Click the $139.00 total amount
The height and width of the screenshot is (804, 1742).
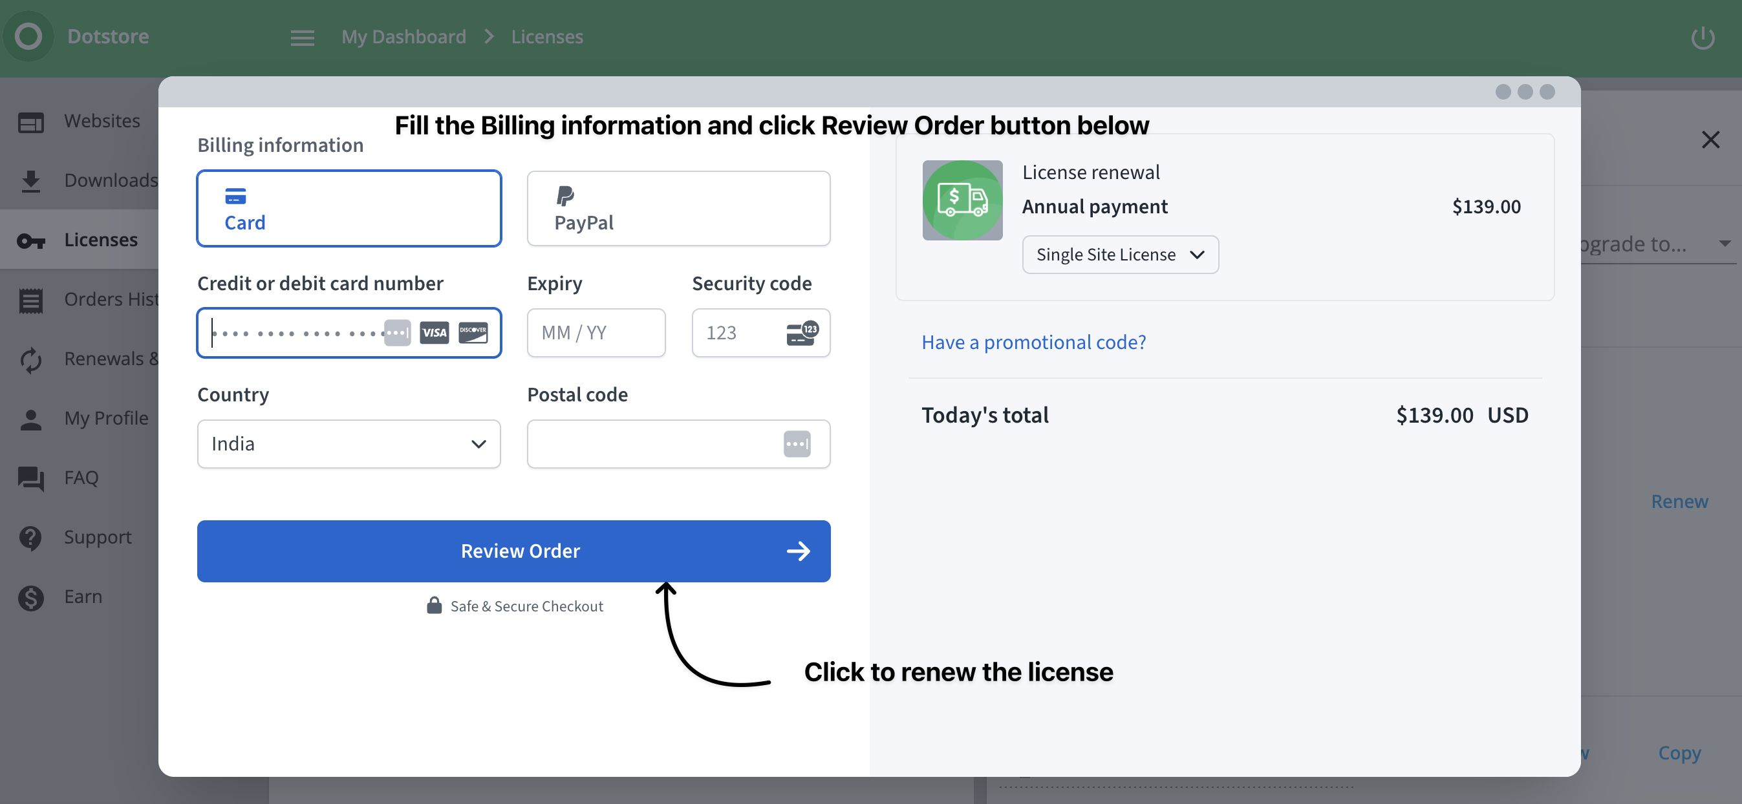[1434, 415]
